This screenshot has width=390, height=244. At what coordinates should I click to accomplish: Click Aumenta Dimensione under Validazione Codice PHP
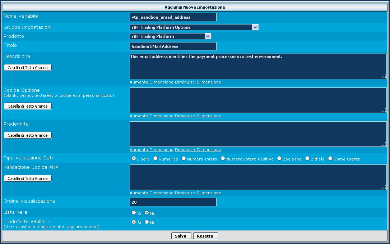tap(151, 193)
